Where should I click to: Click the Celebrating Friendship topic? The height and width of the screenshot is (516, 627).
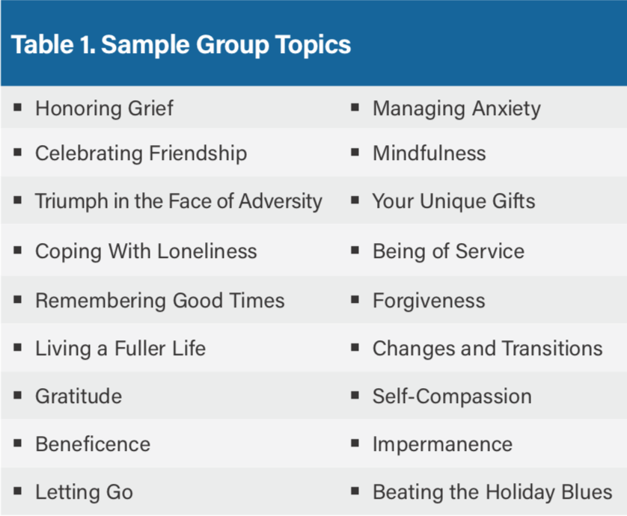(141, 153)
